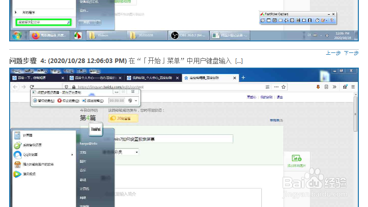
Task: Click the browser forward arrow
Action: tap(23, 87)
